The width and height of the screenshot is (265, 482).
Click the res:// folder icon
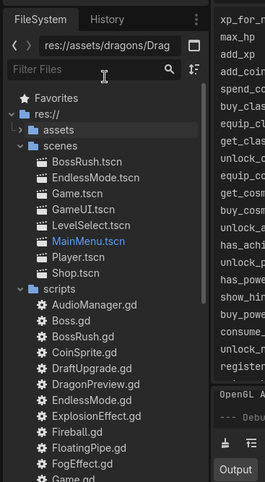coord(25,115)
